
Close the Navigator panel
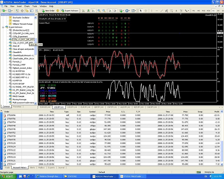pyautogui.click(x=36, y=14)
